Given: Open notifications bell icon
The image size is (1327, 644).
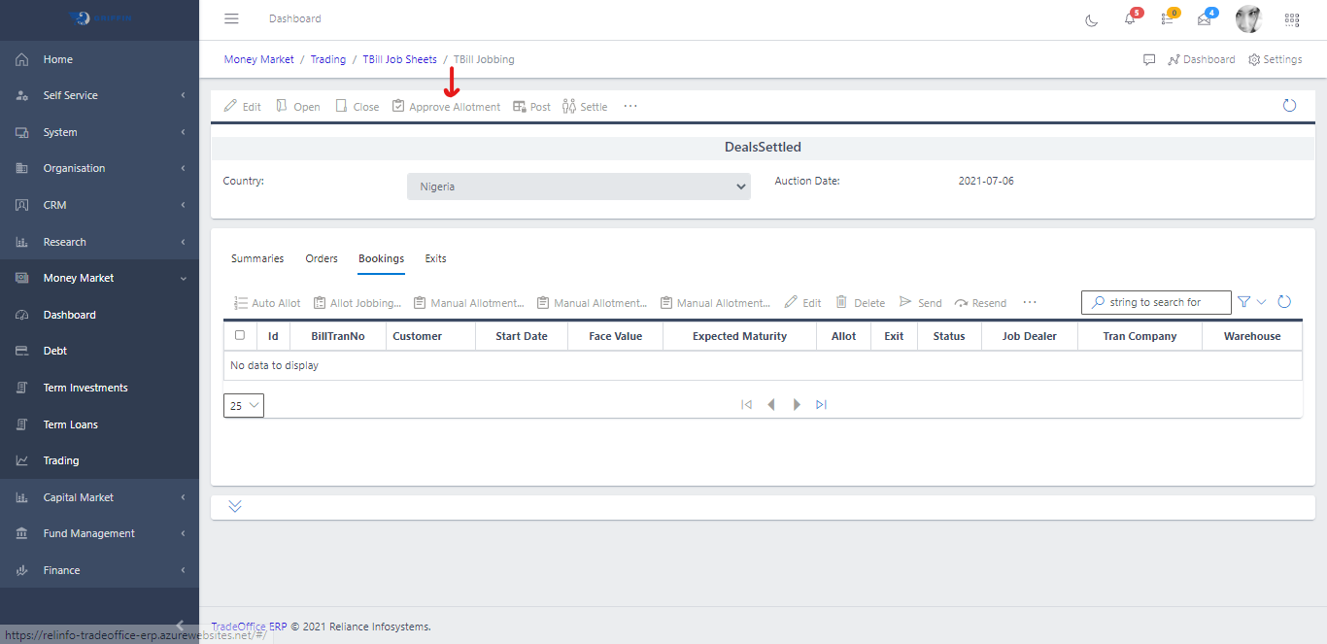Looking at the screenshot, I should point(1130,19).
